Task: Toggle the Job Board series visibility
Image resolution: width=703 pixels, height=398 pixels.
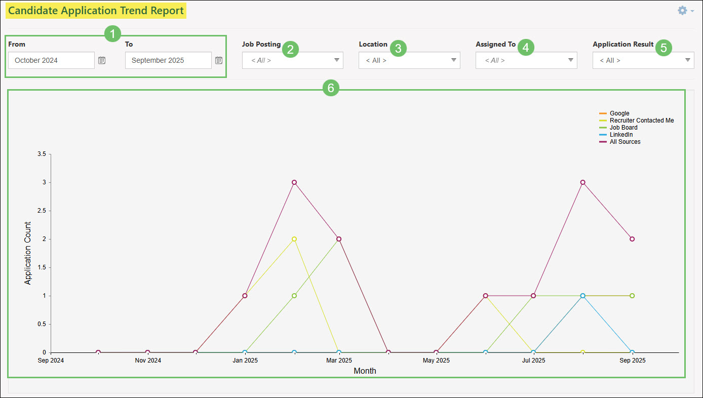Action: click(x=623, y=127)
